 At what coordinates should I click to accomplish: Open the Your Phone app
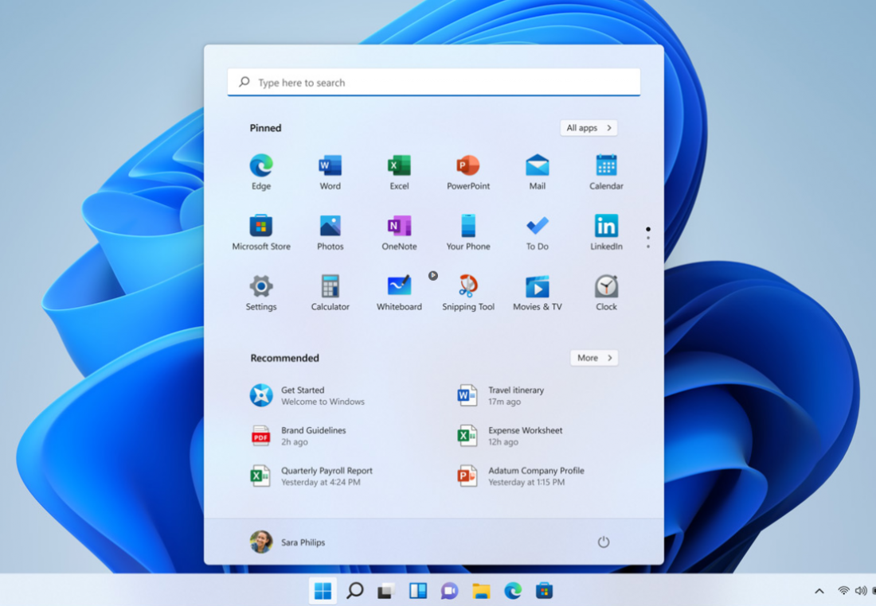tap(468, 232)
